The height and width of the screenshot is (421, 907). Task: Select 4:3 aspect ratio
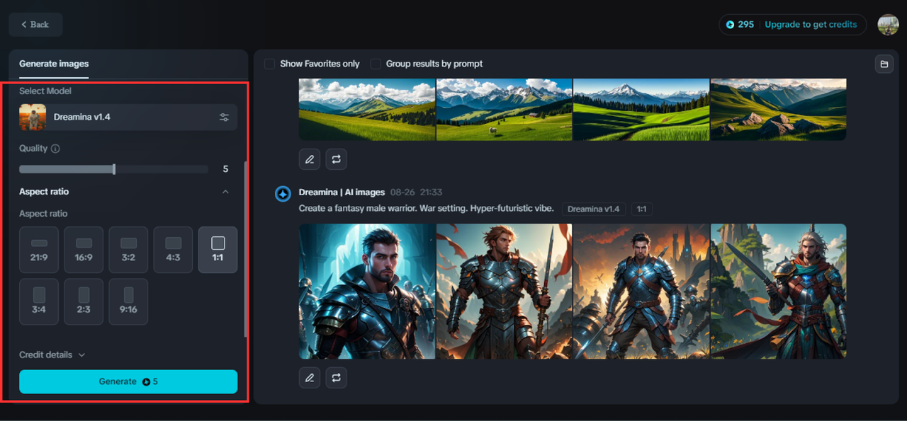(x=173, y=250)
